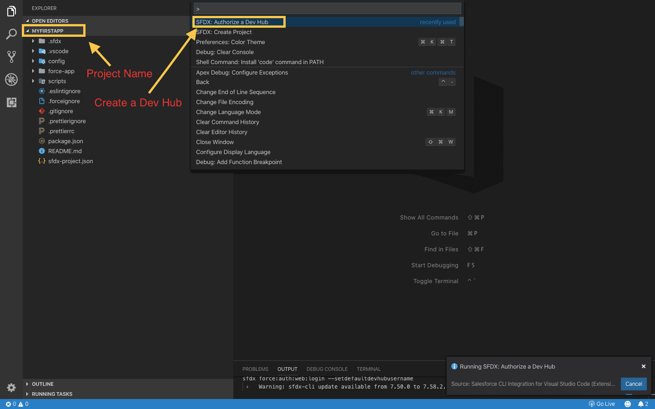
Task: Open the .eslintignore file
Action: (x=64, y=91)
